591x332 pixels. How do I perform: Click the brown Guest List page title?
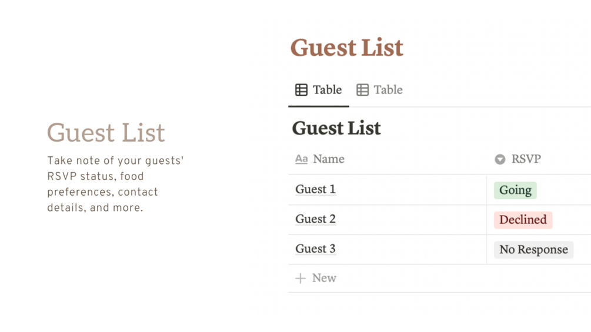346,48
